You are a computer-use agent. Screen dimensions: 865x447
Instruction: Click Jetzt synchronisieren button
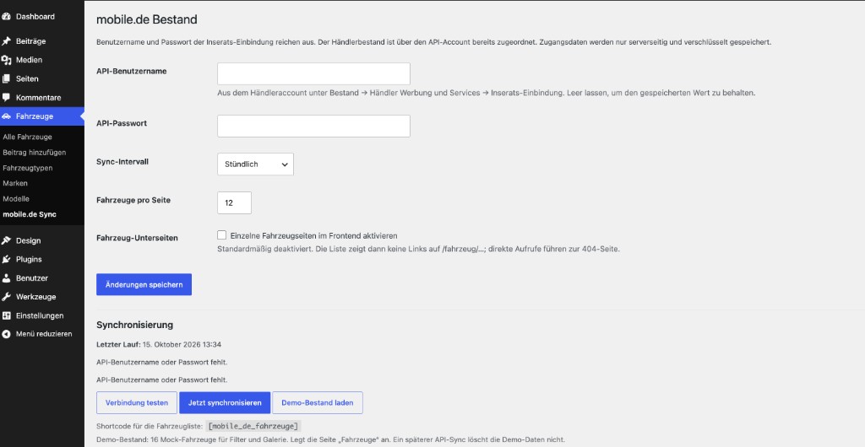[225, 402]
